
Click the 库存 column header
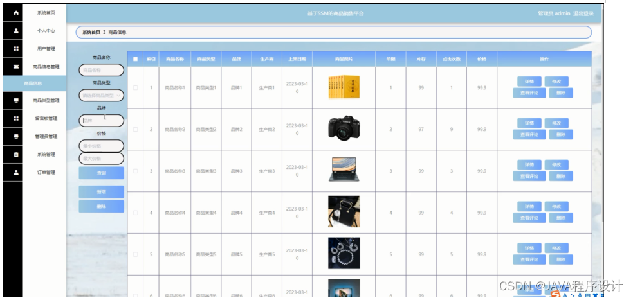[421, 59]
